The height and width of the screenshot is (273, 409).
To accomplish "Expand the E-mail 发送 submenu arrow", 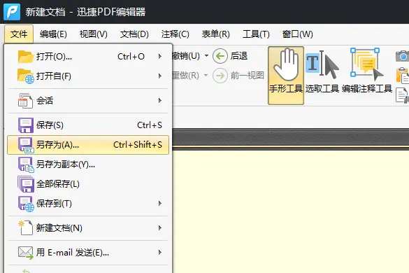I will (x=160, y=253).
